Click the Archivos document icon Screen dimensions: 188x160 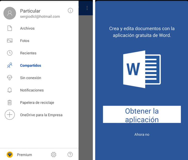[10, 28]
